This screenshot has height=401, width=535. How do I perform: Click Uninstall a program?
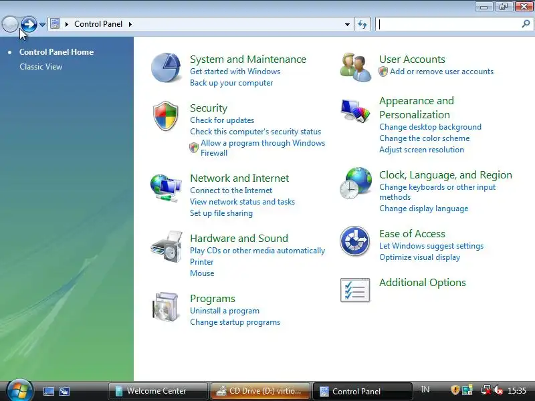[x=225, y=311]
